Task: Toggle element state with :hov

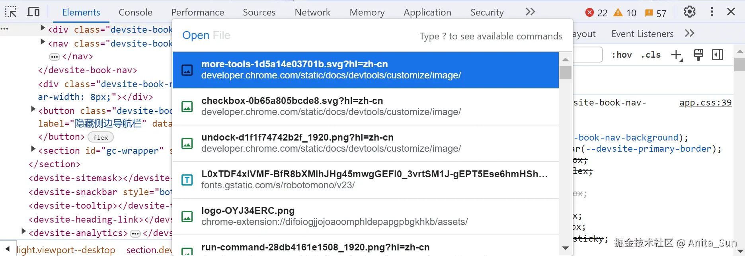Action: (x=622, y=55)
